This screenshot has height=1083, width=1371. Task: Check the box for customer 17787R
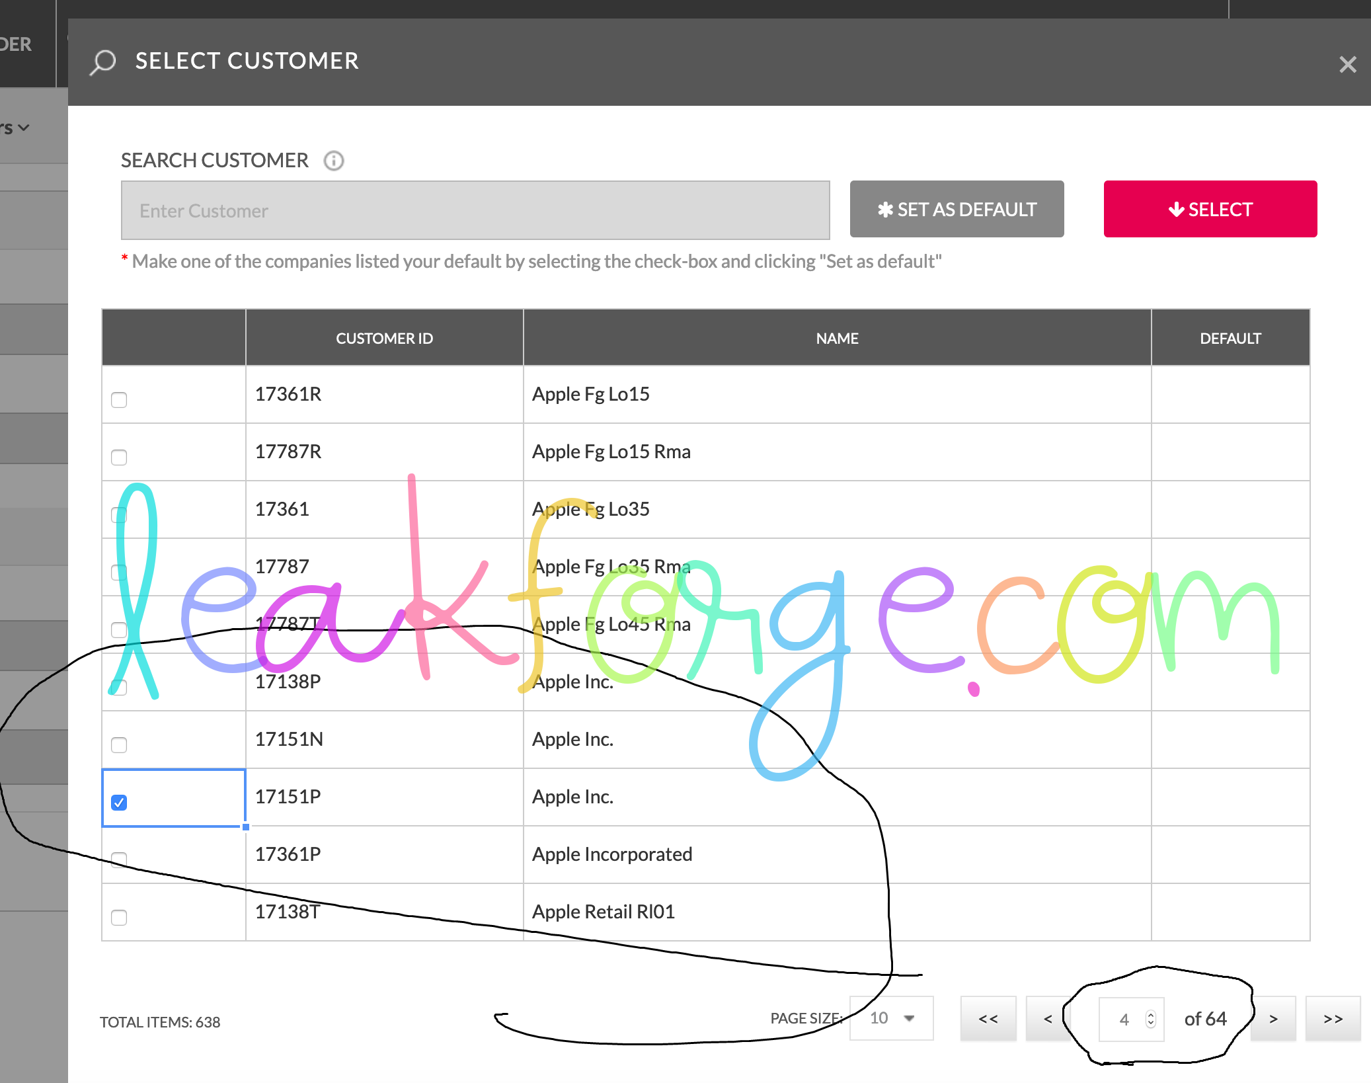(x=119, y=458)
